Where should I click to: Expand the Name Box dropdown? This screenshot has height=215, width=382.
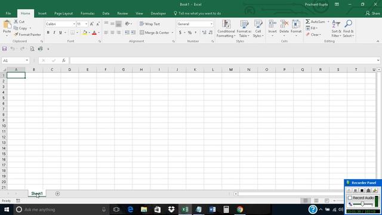(x=27, y=60)
